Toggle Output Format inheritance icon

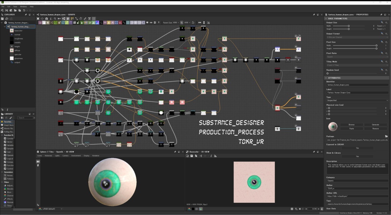(382, 34)
